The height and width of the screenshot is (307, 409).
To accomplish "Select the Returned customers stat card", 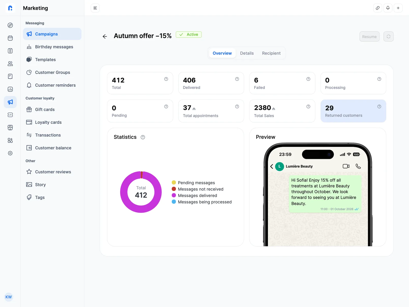I will click(353, 111).
